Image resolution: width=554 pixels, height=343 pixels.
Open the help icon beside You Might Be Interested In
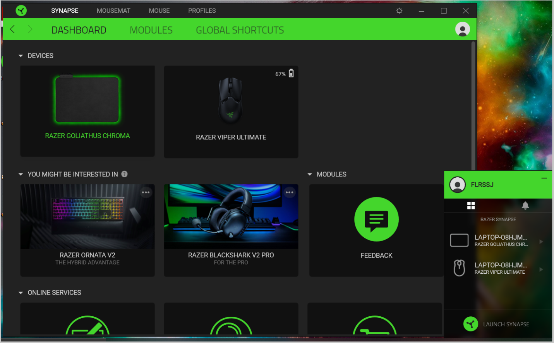(124, 174)
